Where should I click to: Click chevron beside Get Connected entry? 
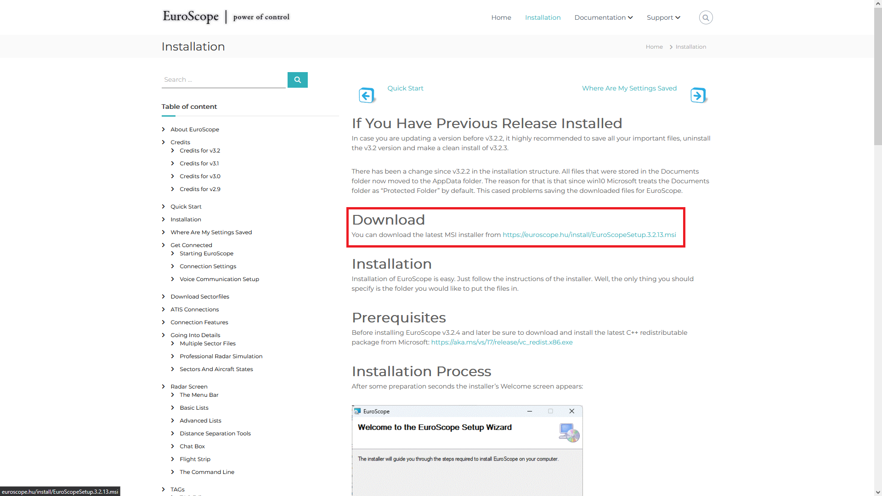[x=164, y=245]
